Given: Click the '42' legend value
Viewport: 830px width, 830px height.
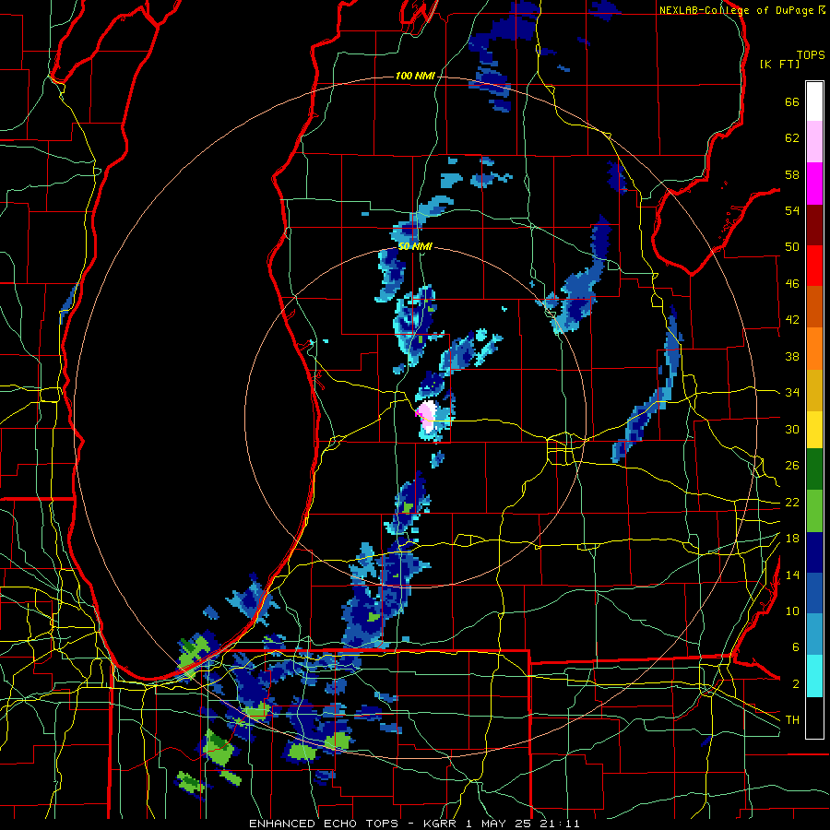Looking at the screenshot, I should [x=792, y=320].
